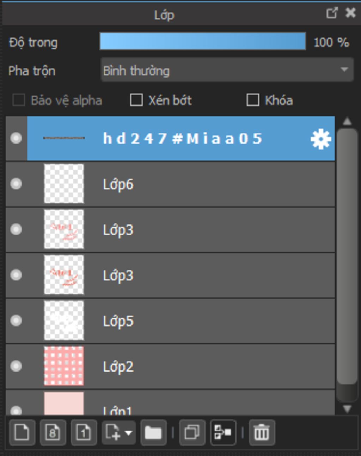
Task: Create a new layer folder
Action: [153, 432]
